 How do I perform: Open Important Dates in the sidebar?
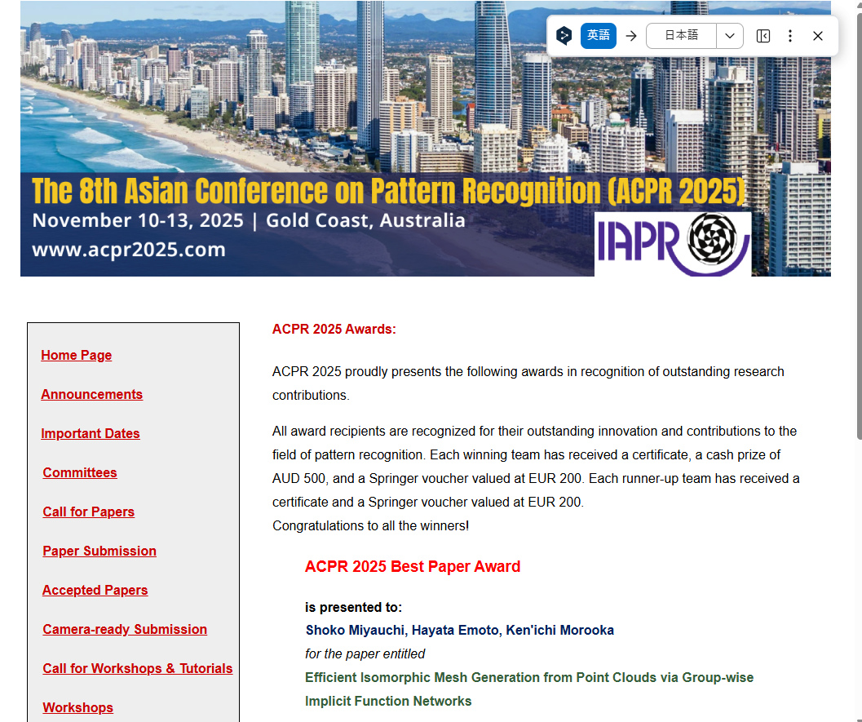click(x=91, y=433)
